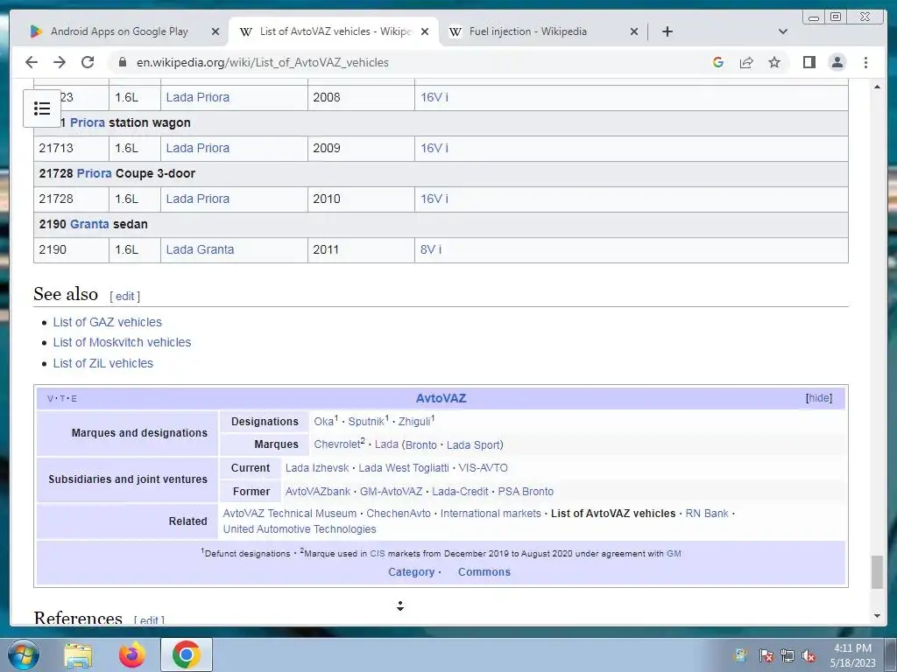This screenshot has width=897, height=672.
Task: Follow the Sputnik designation link
Action: pyautogui.click(x=366, y=422)
